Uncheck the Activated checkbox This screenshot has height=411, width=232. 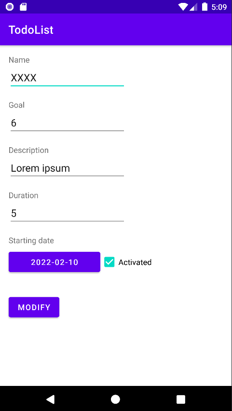pos(109,262)
